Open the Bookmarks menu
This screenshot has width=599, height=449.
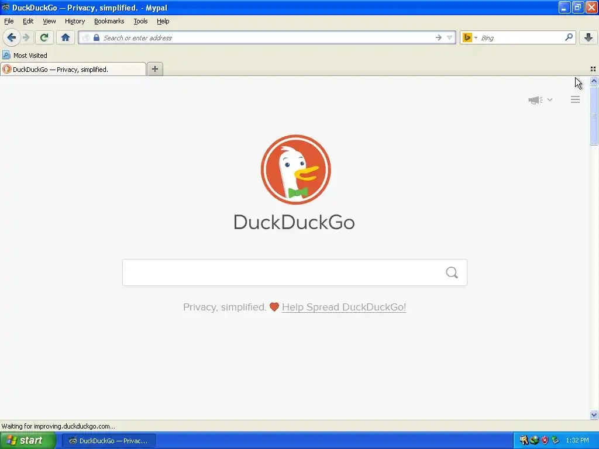[x=109, y=21]
